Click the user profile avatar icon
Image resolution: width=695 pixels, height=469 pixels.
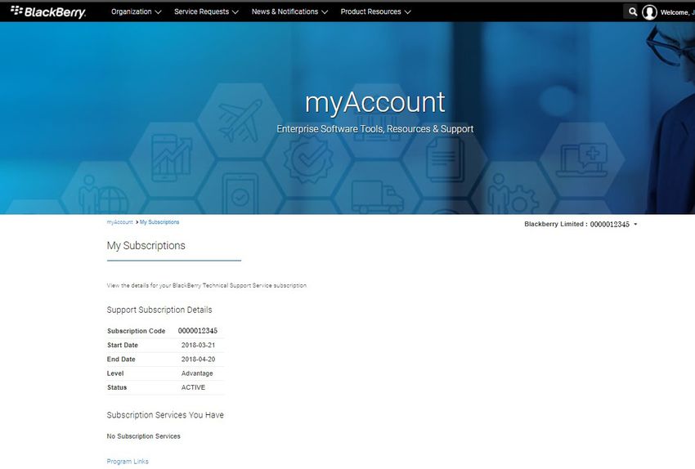pos(649,12)
